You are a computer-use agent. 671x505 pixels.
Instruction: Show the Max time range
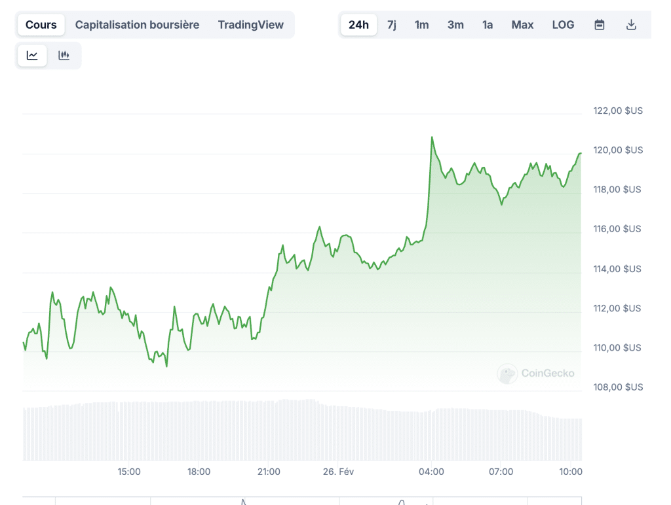point(522,25)
